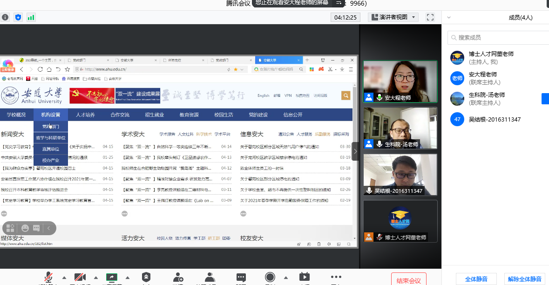Click the orange search icon on Anhui University page
The image size is (549, 285).
pos(346,95)
